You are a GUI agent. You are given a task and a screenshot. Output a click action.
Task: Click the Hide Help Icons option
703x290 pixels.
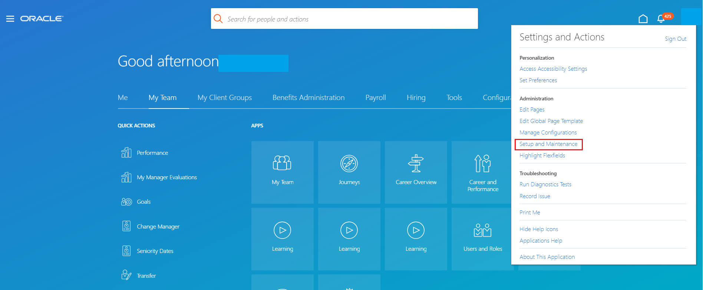coord(538,229)
